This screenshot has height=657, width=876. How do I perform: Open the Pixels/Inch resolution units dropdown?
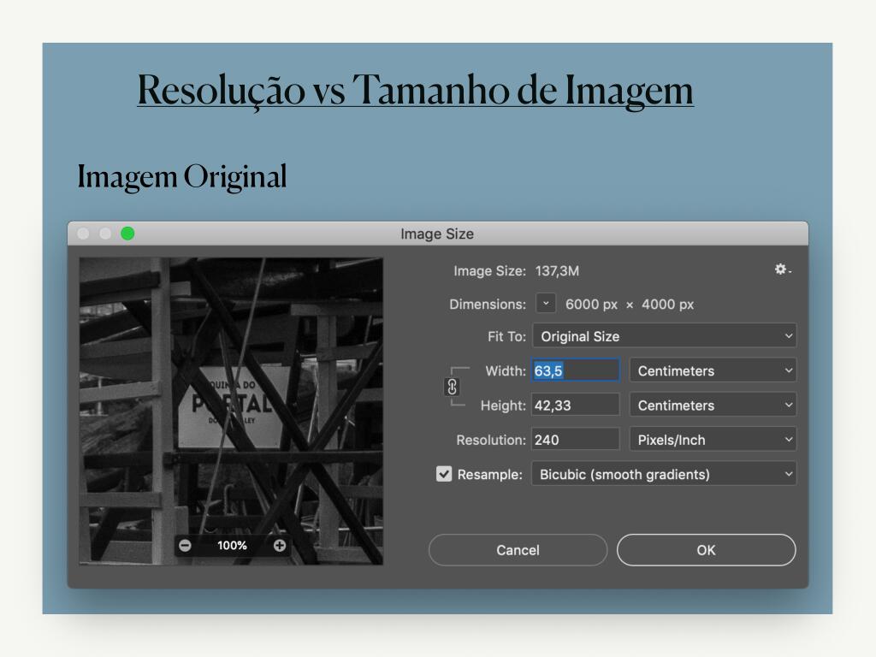pyautogui.click(x=713, y=440)
